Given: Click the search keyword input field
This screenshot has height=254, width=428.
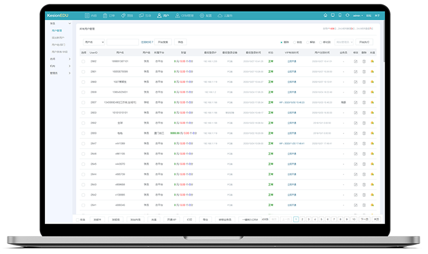Looking at the screenshot, I should click(122, 42).
